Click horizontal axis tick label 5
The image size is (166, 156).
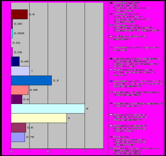coord(103,152)
